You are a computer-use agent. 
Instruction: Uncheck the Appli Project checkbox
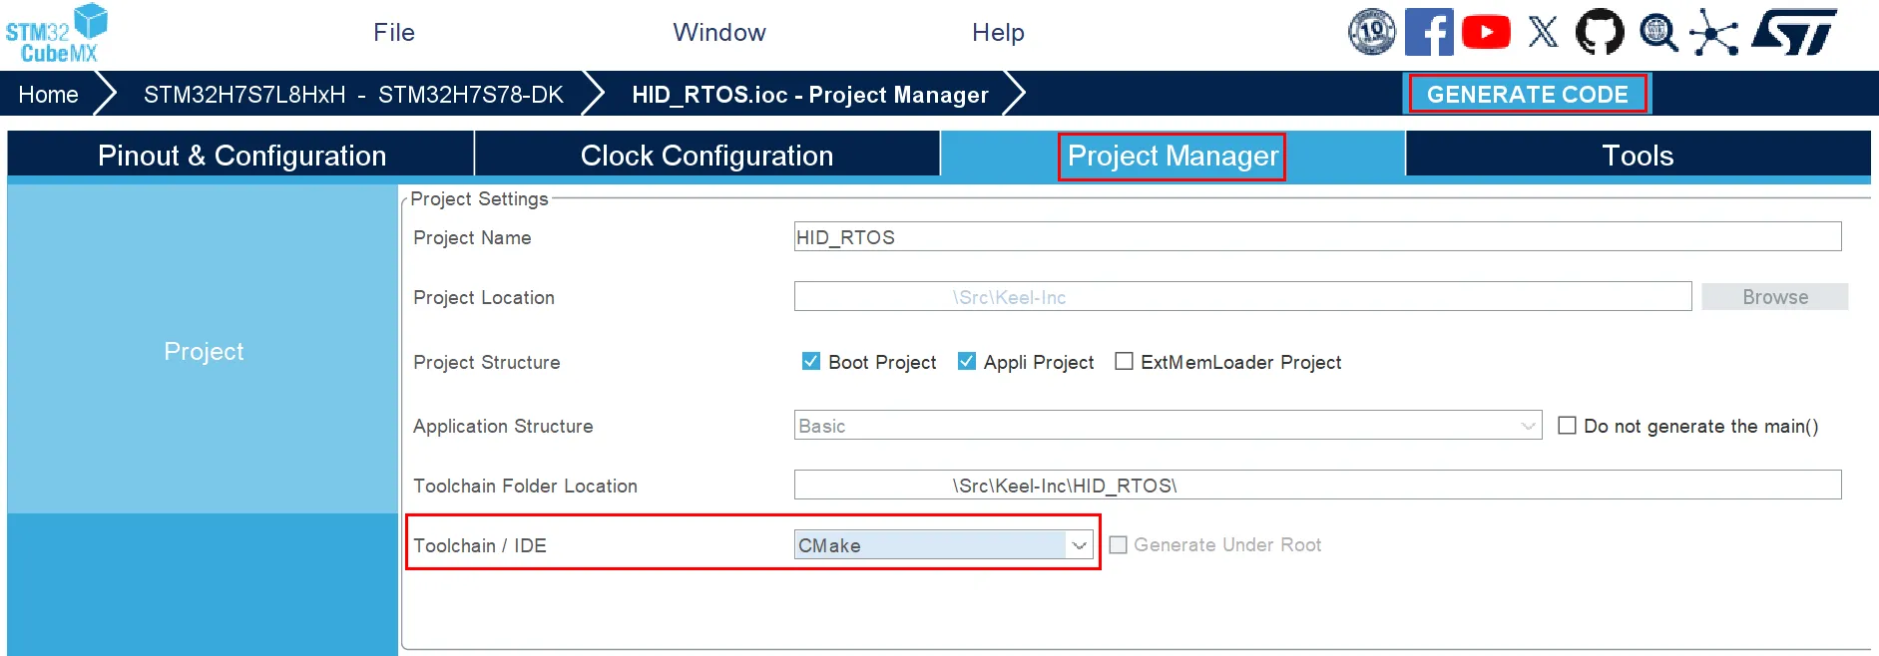pyautogui.click(x=967, y=361)
